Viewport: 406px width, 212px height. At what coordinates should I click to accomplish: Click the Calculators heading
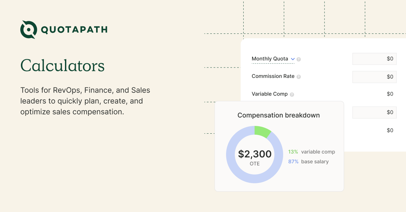point(63,65)
